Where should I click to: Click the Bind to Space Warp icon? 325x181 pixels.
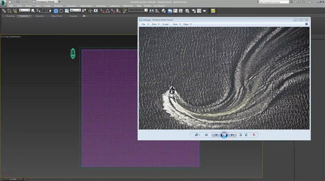[15, 11]
